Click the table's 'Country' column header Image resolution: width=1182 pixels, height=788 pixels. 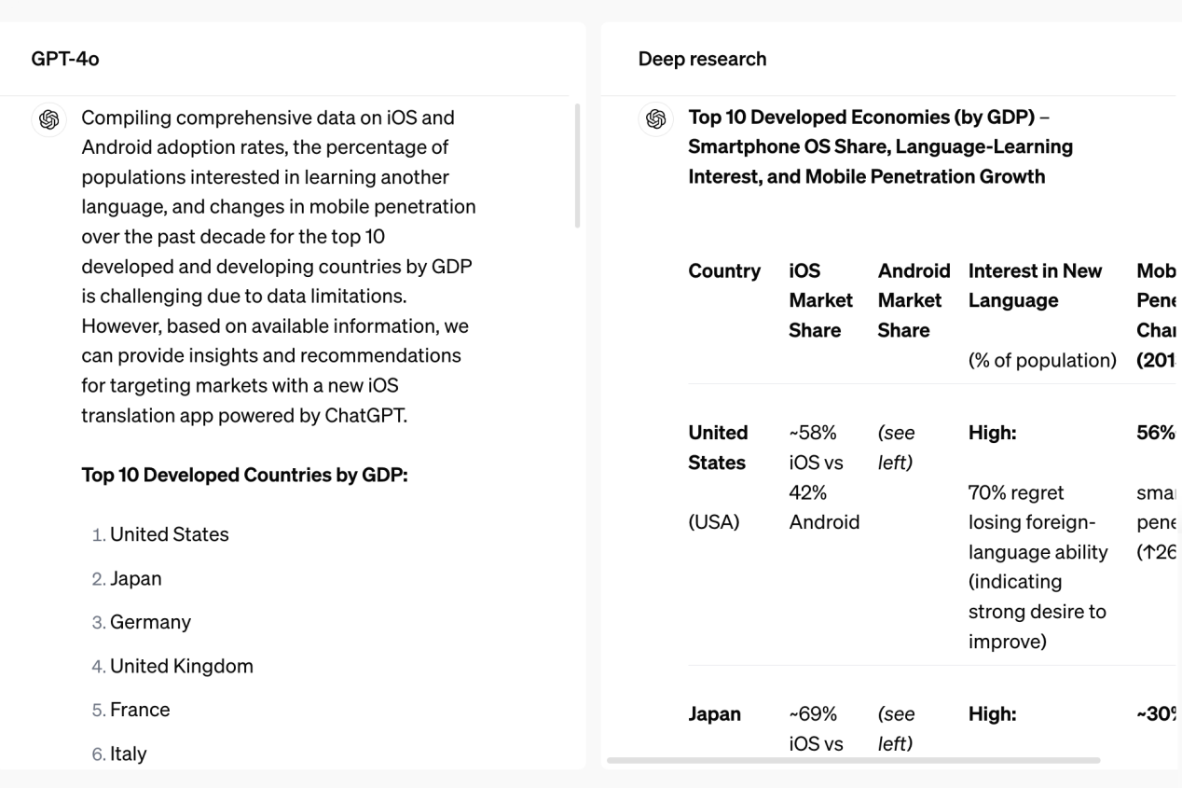(725, 271)
